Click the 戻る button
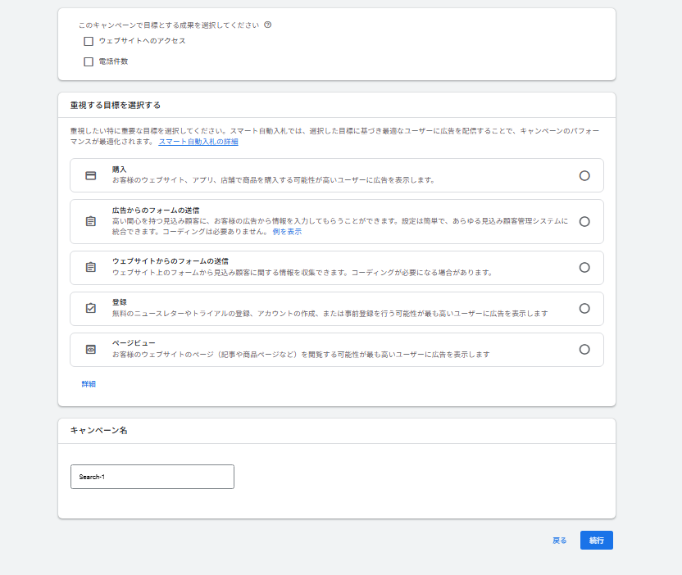Viewport: 682px width, 575px height. [x=560, y=540]
